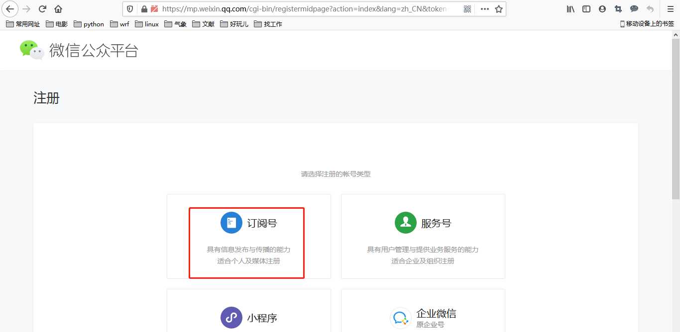Click the purple 小程序 icon
Image resolution: width=680 pixels, height=332 pixels.
click(x=231, y=318)
